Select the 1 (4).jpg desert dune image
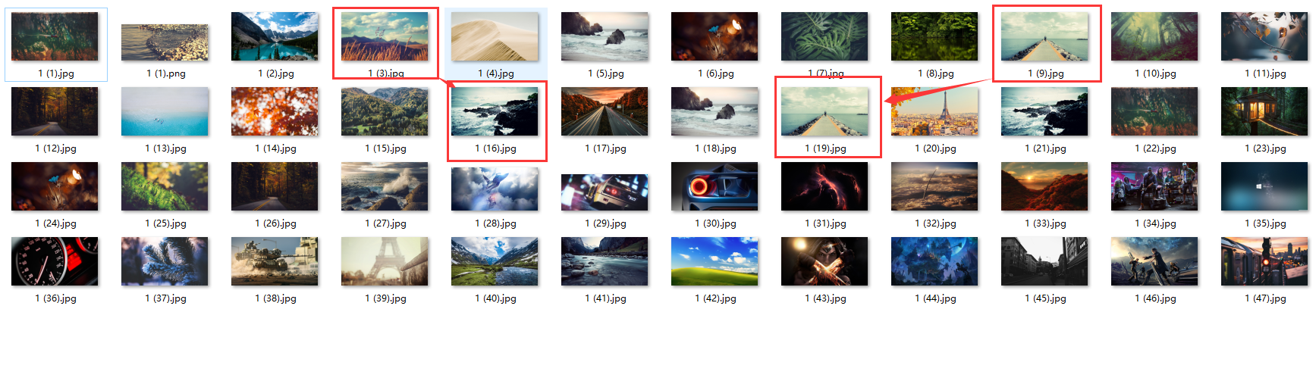This screenshot has height=384, width=1316. [495, 36]
